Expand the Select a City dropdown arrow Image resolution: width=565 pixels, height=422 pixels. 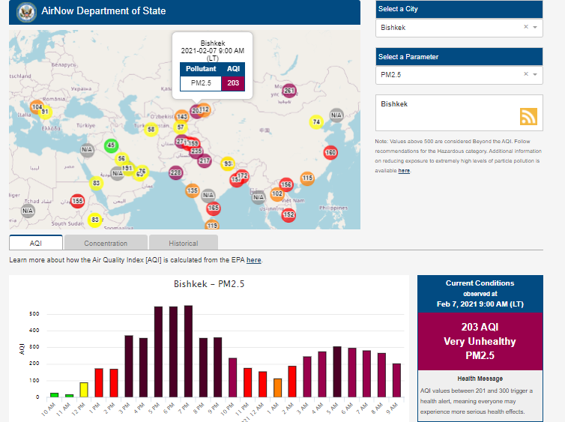click(535, 27)
